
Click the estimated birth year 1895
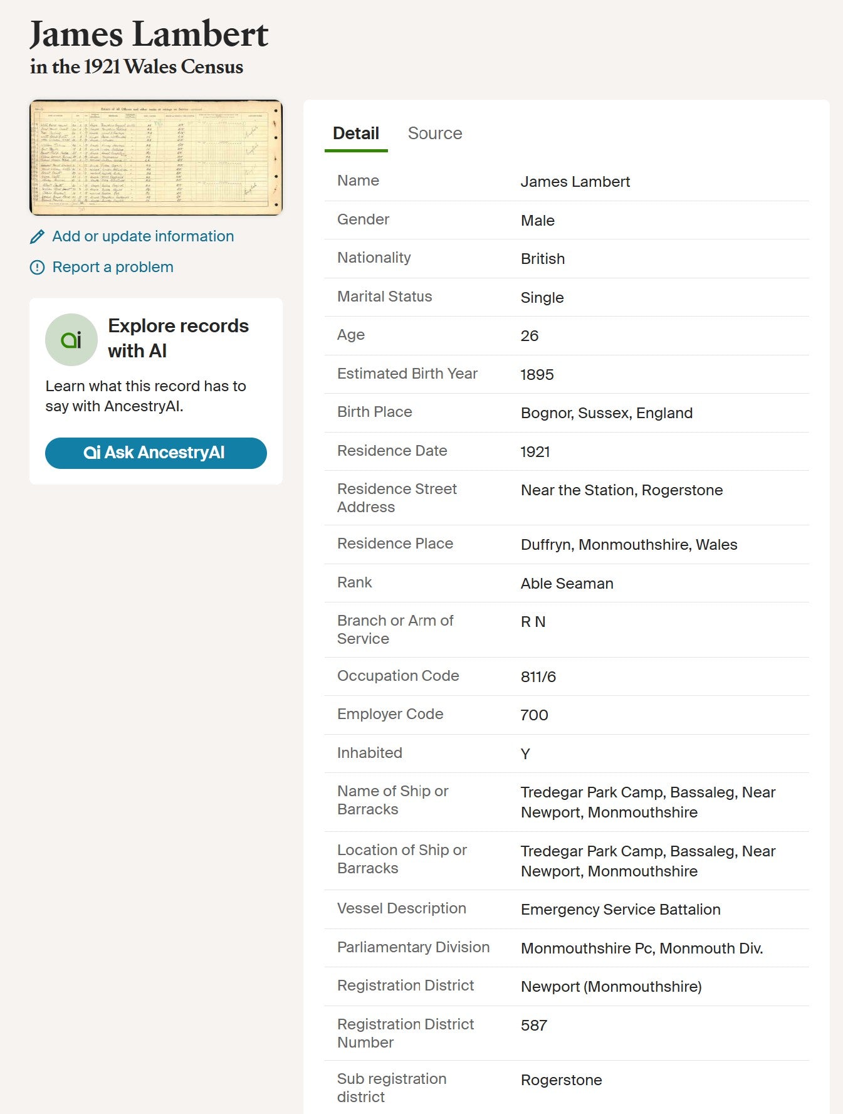click(x=537, y=375)
